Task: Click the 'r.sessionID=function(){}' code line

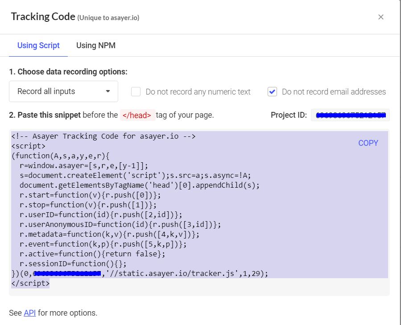Action: pos(73,263)
